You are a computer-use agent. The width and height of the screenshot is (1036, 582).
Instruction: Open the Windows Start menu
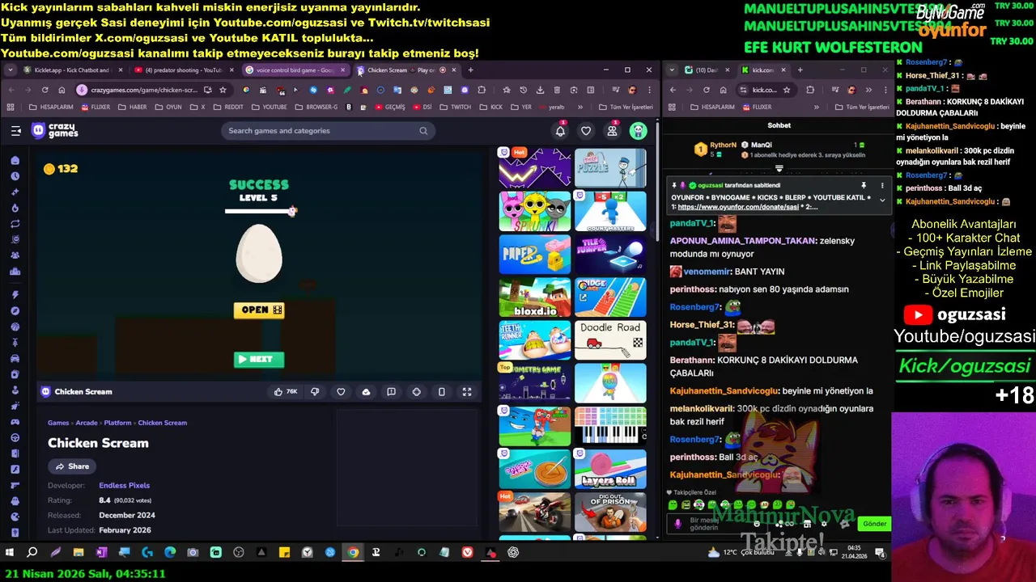point(10,553)
